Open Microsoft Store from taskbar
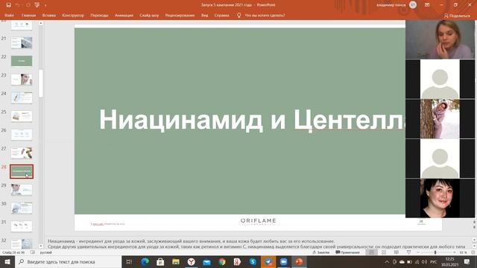 point(160,261)
